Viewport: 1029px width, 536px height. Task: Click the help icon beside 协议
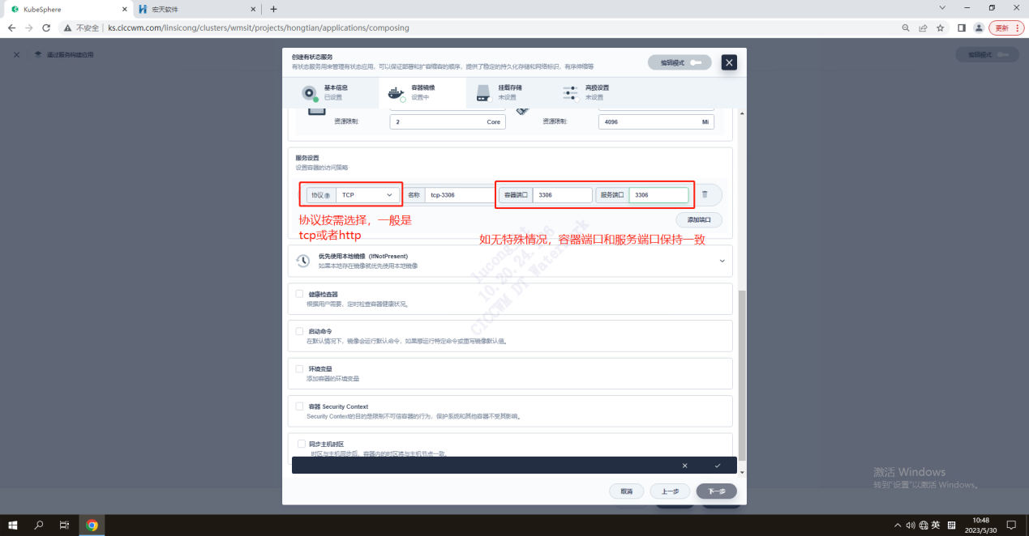328,195
